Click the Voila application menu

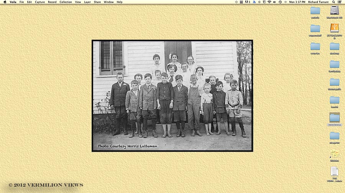pos(13,2)
